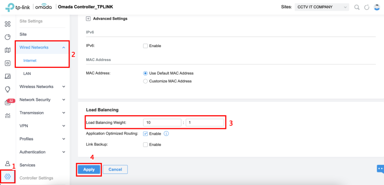
Task: Disable Application Optimized Routing checkbox
Action: pyautogui.click(x=145, y=134)
